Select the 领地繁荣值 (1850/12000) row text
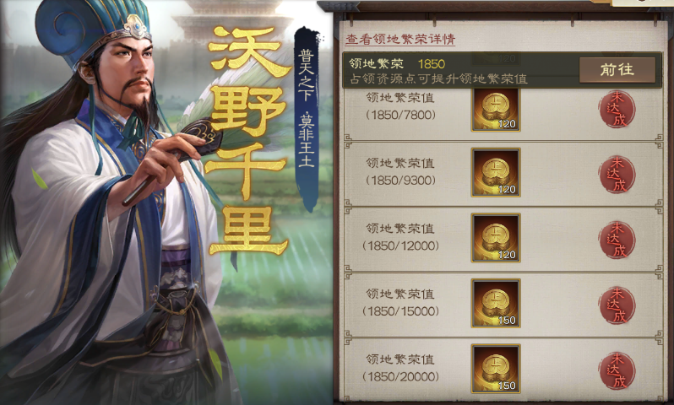 point(400,236)
